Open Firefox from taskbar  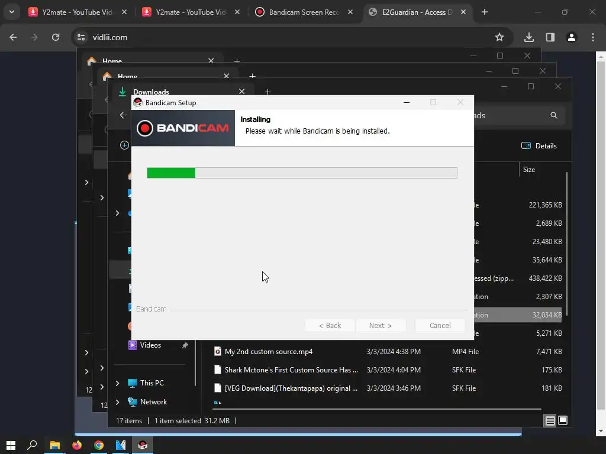click(x=77, y=445)
